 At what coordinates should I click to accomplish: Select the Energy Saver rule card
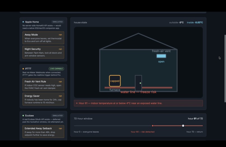click(43, 99)
